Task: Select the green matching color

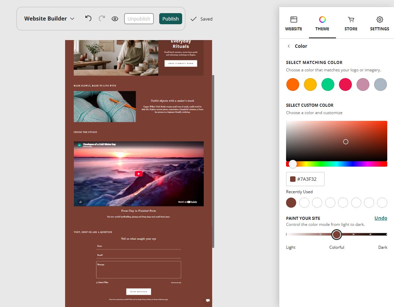Action: click(328, 84)
